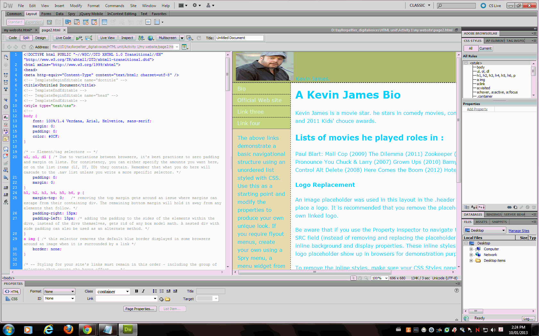
Task: Click the New CSS Rule icon
Action: click(515, 207)
